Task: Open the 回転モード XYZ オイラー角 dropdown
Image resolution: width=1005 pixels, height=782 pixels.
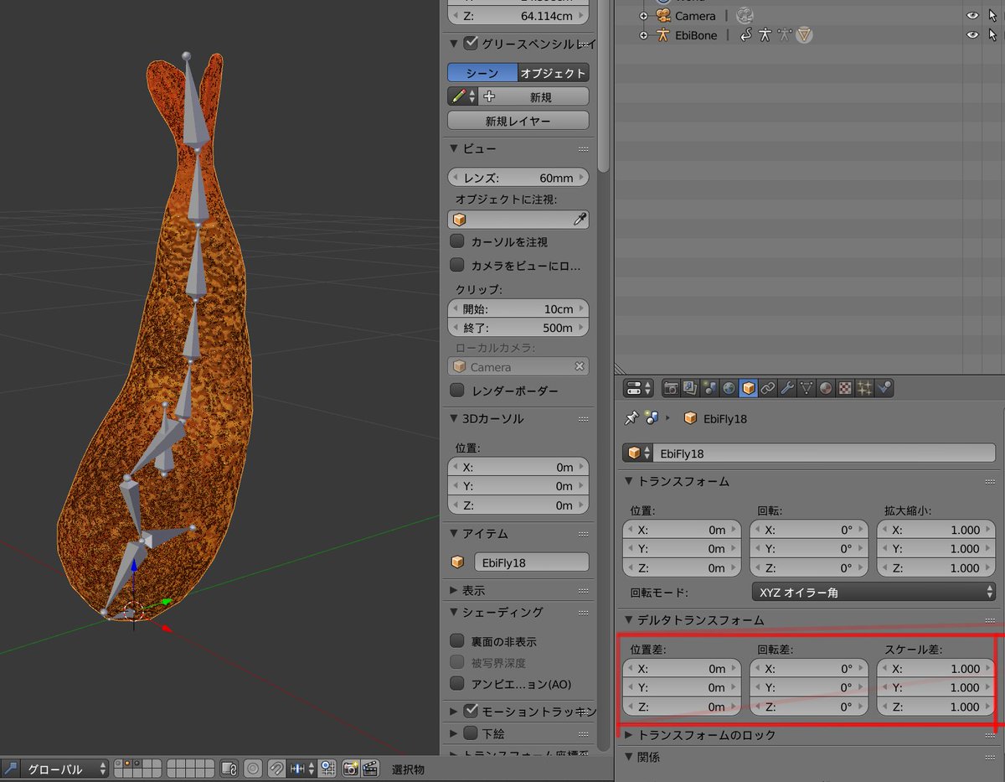Action: coord(874,592)
